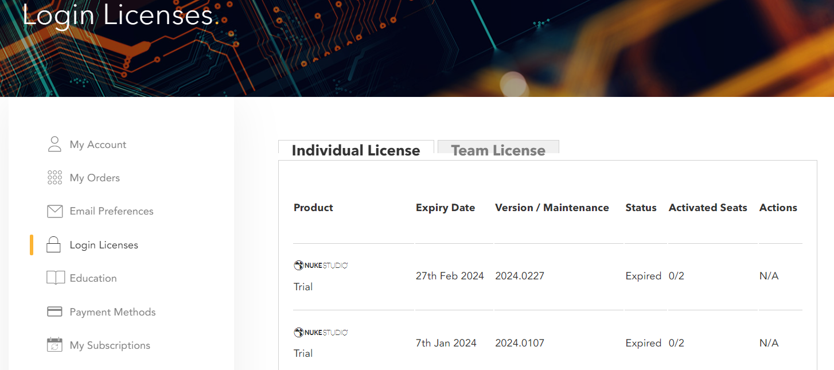Click the NukeStudio logo expiring 27th Feb 2024

(321, 265)
